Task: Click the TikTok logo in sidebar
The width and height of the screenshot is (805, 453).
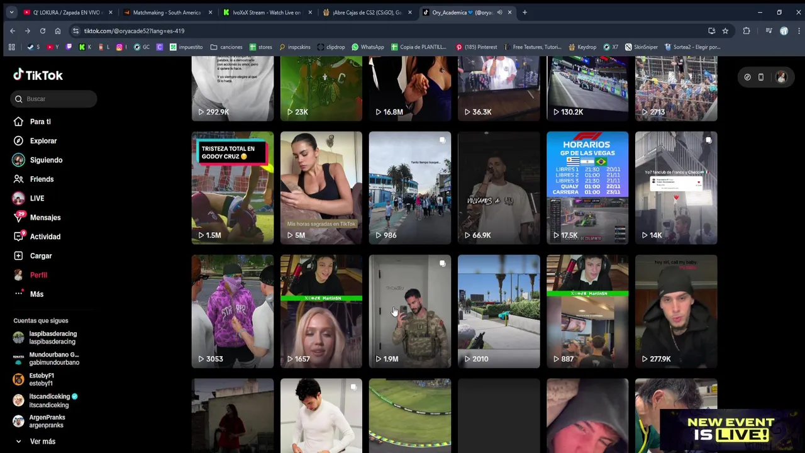Action: (38, 75)
